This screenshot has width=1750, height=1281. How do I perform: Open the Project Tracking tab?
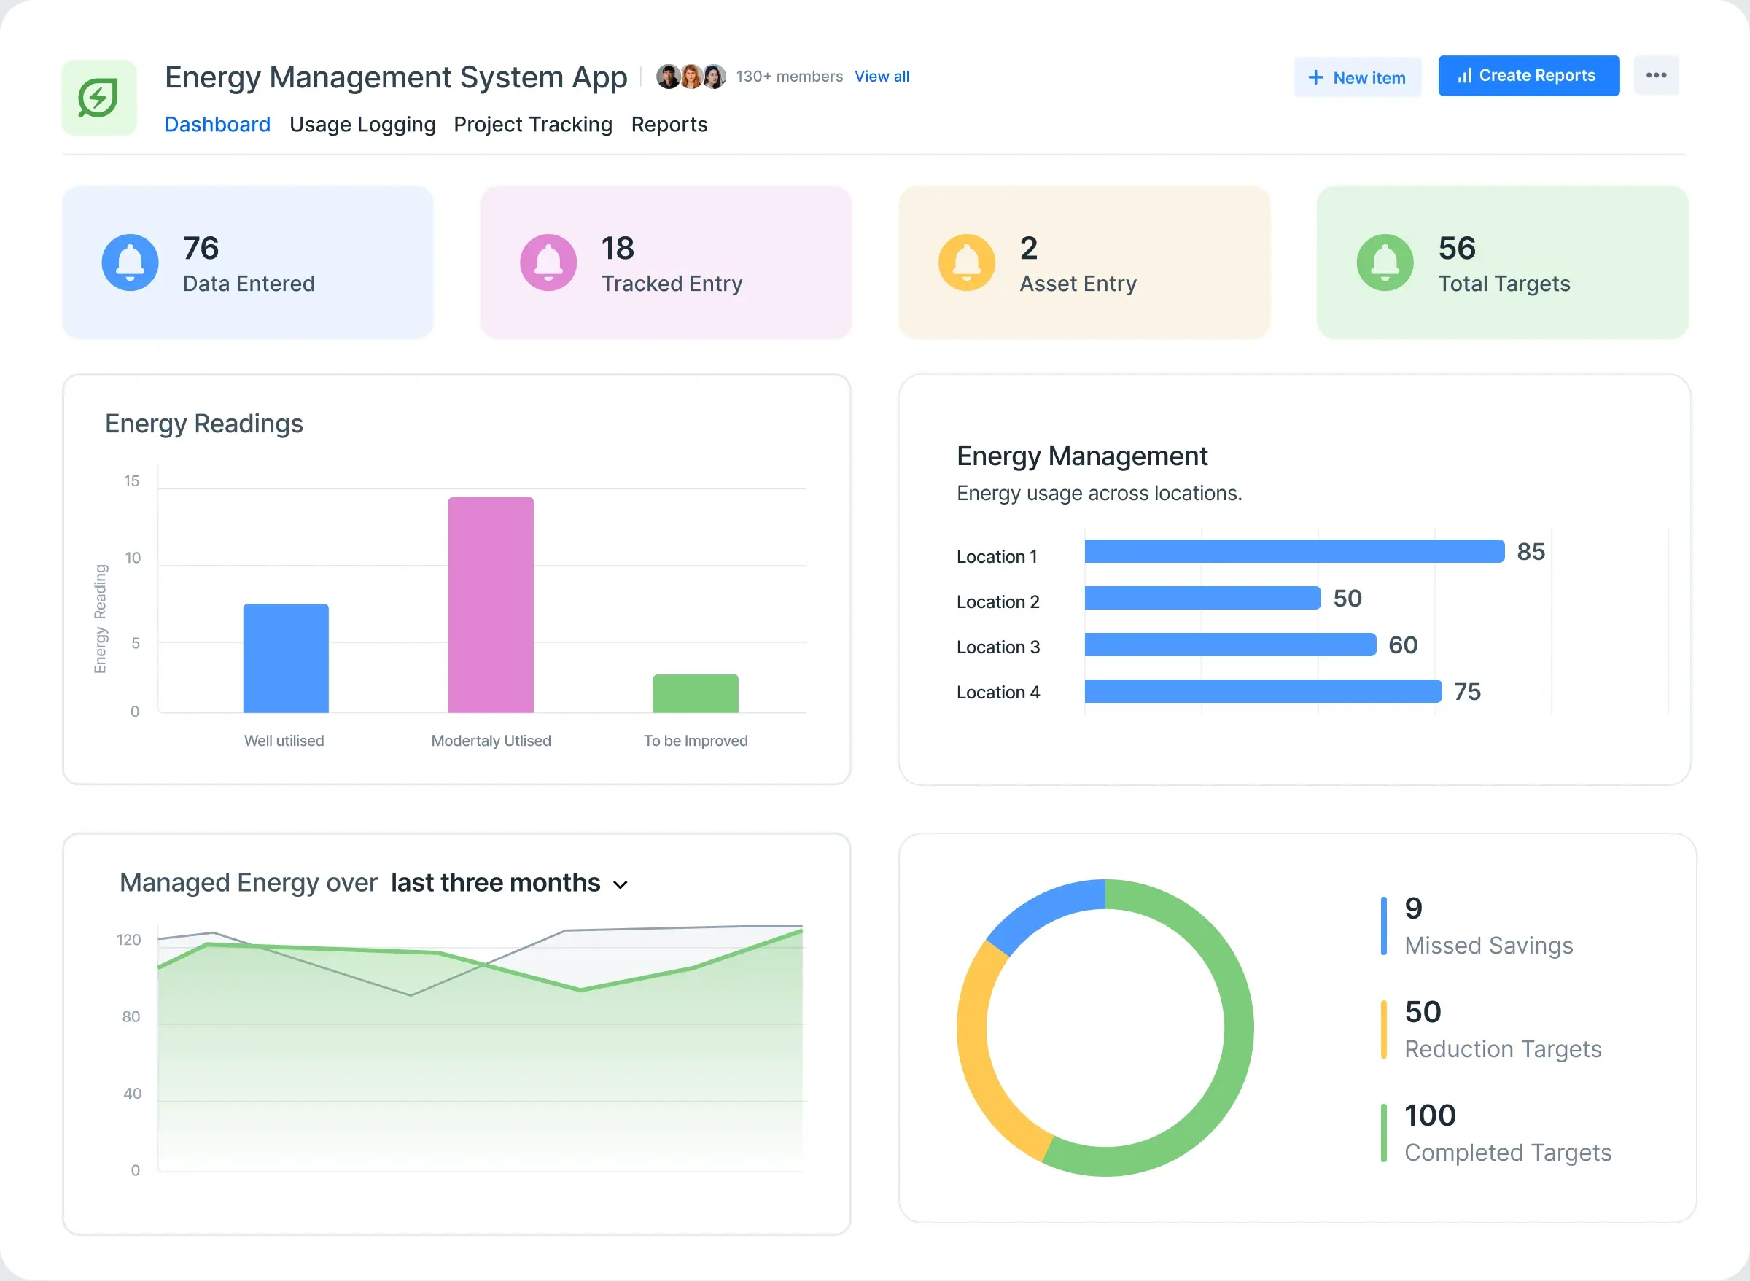click(x=533, y=124)
